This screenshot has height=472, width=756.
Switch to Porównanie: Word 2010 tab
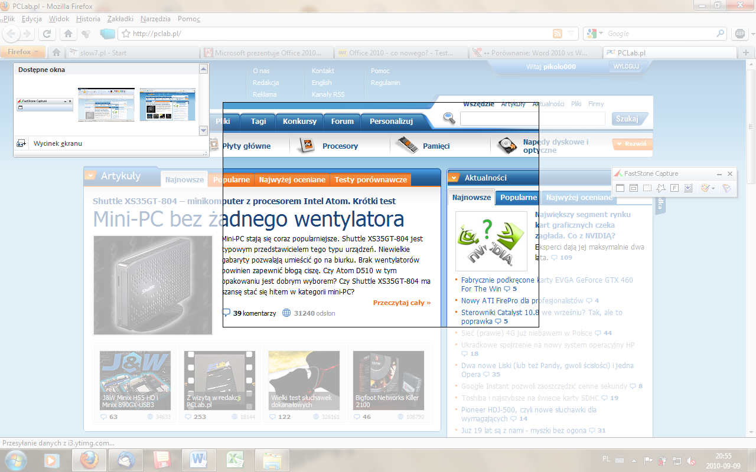coord(536,53)
